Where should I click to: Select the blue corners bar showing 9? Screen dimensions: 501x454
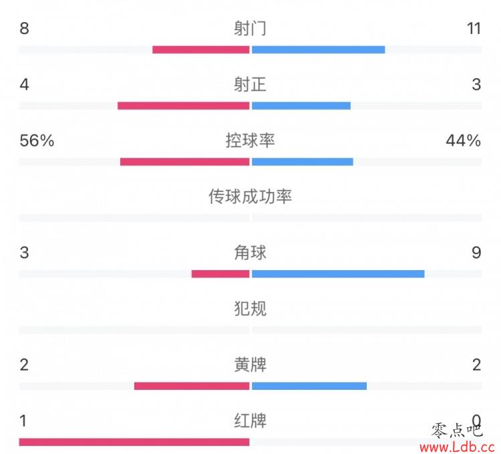point(338,273)
